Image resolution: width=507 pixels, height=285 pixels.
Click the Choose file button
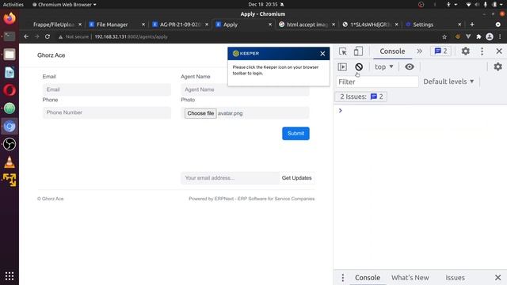click(200, 113)
